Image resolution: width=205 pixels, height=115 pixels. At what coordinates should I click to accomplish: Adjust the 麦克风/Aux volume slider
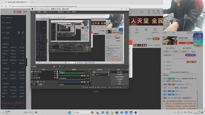pyautogui.click(x=71, y=76)
